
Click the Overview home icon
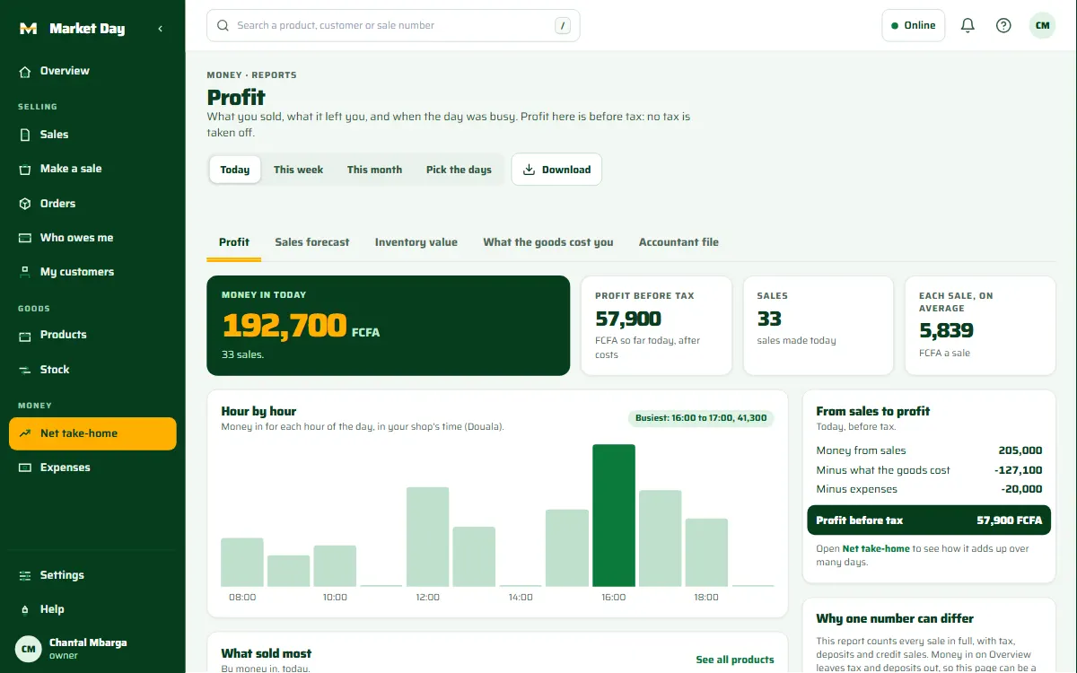tap(25, 71)
